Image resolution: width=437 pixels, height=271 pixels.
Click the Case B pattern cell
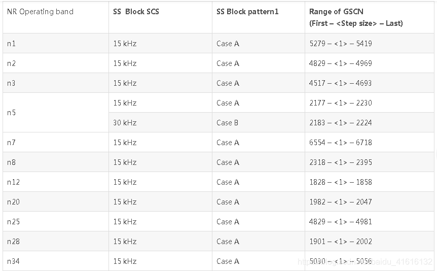[227, 123]
